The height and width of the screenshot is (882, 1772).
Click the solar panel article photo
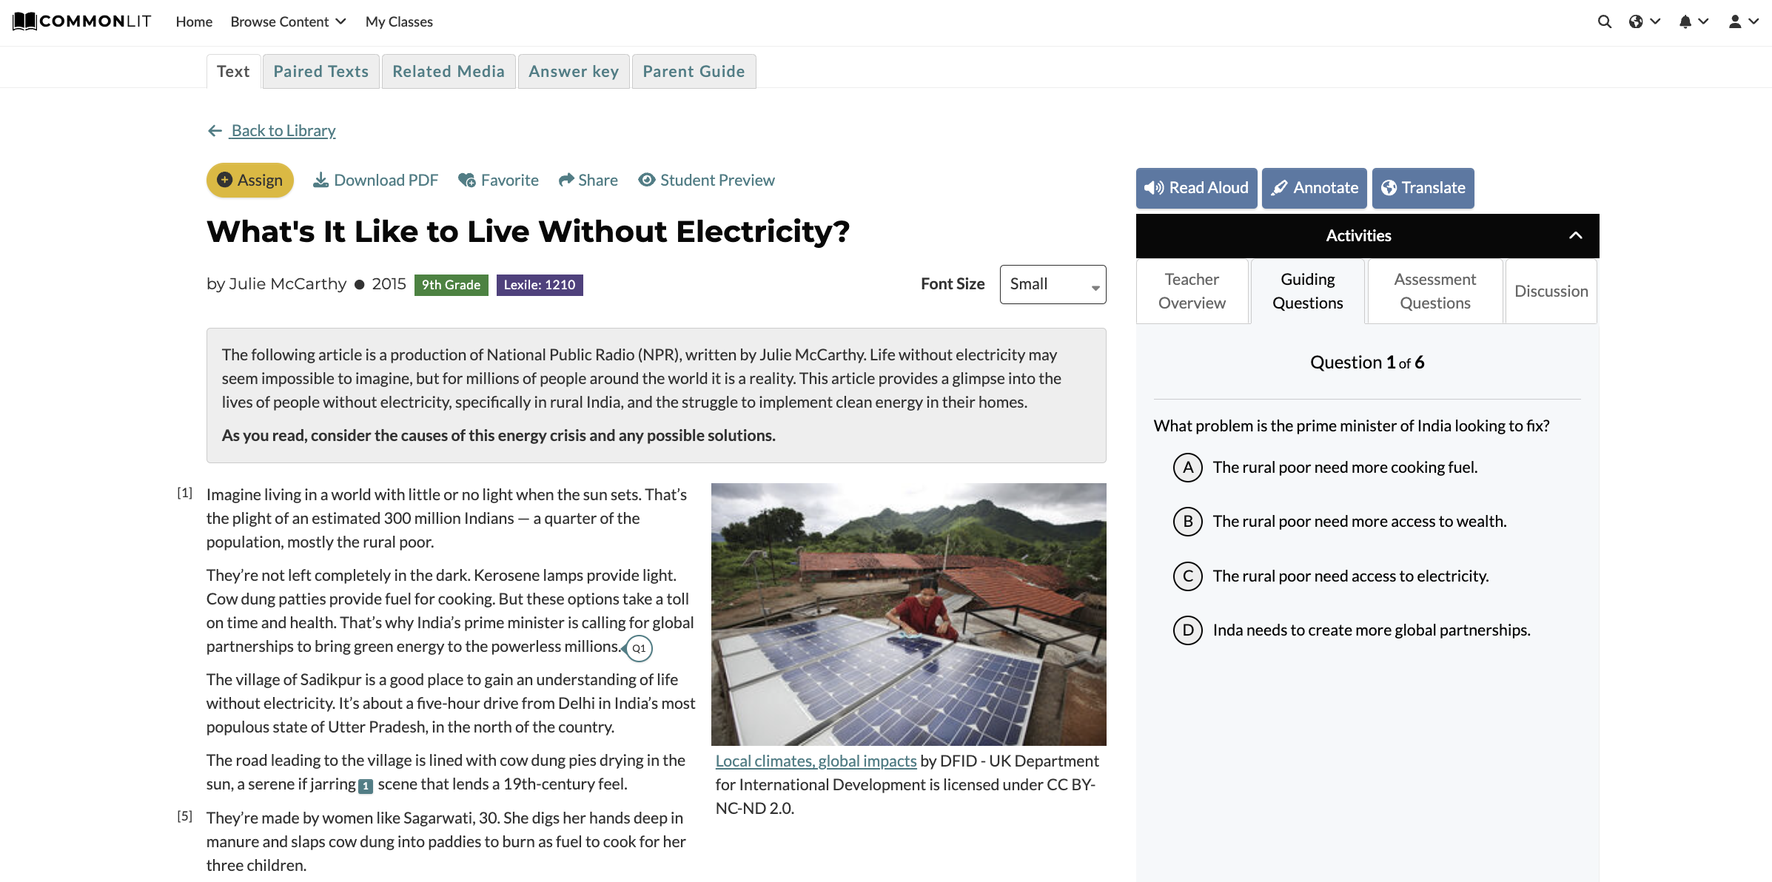tap(908, 614)
